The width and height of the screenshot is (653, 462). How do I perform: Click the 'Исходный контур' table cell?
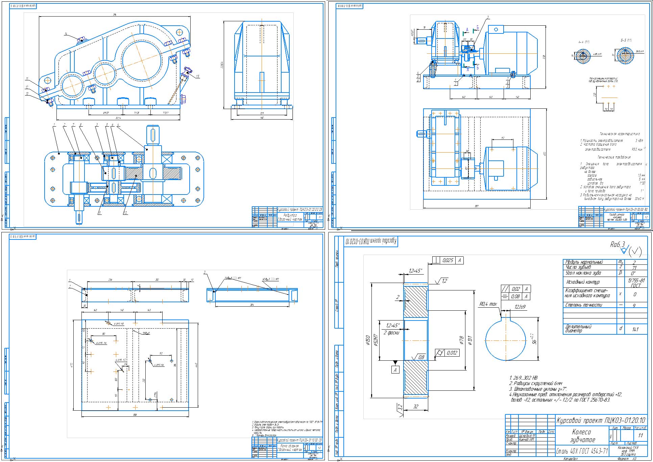click(590, 282)
